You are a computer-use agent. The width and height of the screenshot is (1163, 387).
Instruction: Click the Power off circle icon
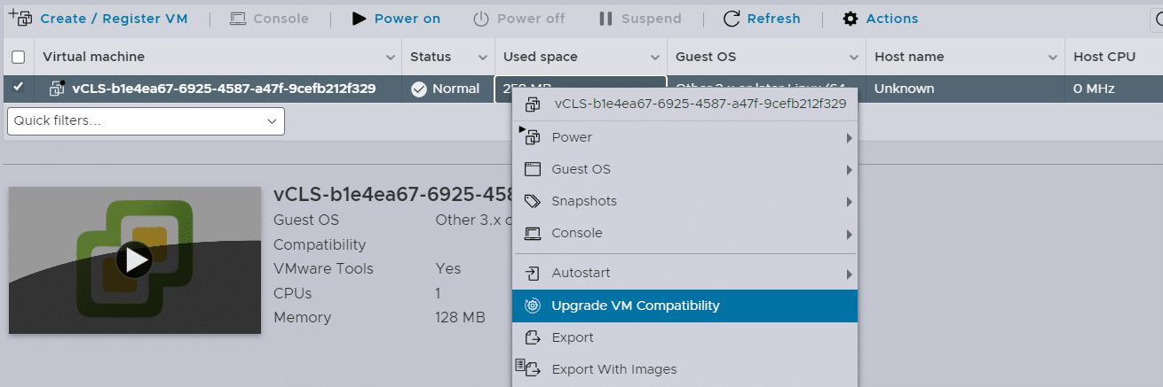tap(480, 19)
